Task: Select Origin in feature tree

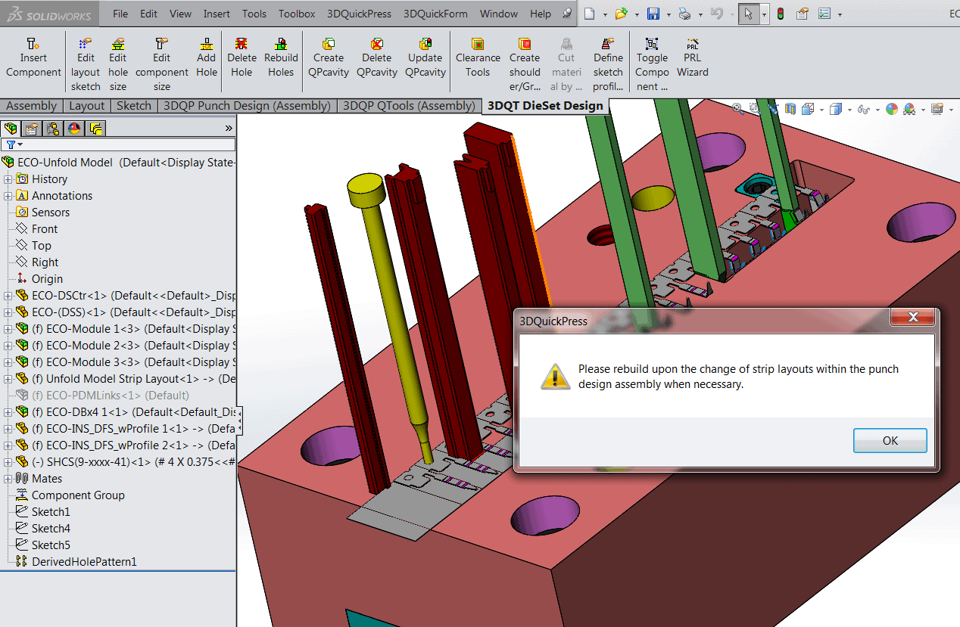Action: point(47,279)
